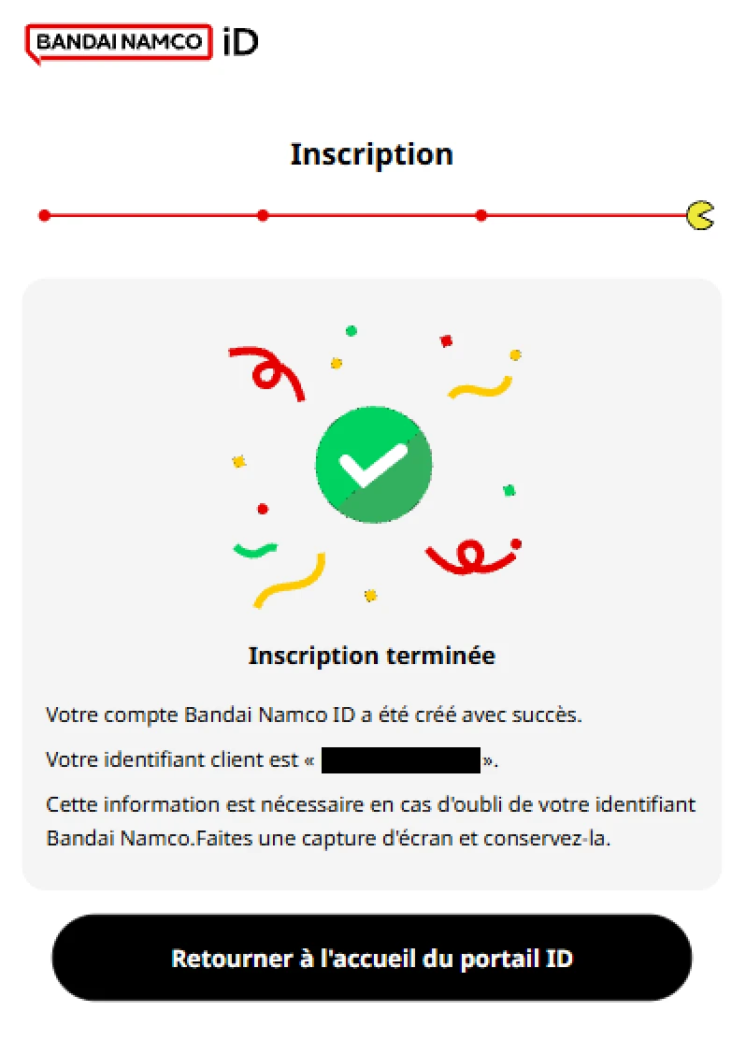Image resolution: width=746 pixels, height=1040 pixels.
Task: Click the "Inscription terminée" heading
Action: click(372, 656)
